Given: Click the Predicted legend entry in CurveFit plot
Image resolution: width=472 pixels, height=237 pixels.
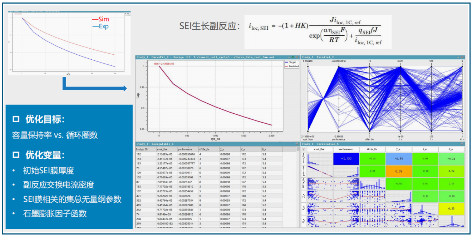Looking at the screenshot, I should [x=293, y=66].
